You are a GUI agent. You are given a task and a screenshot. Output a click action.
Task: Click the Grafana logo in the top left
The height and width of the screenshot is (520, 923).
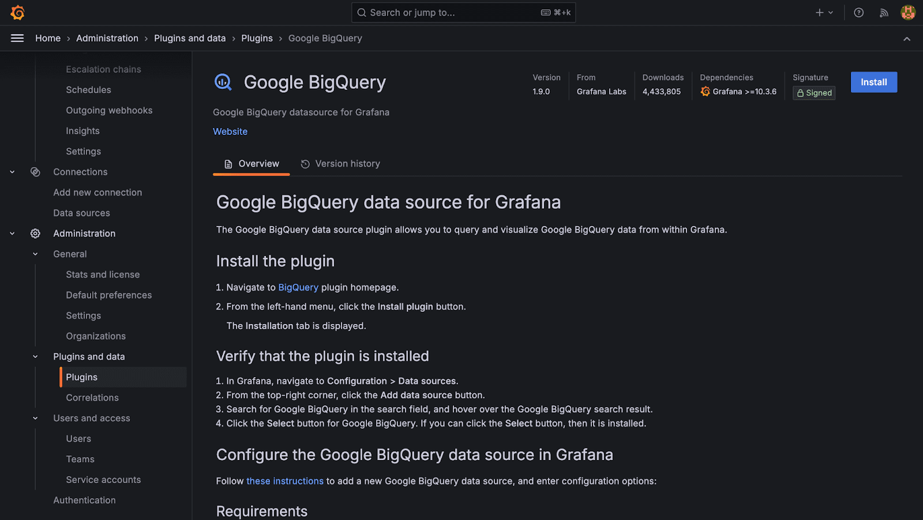coord(17,12)
